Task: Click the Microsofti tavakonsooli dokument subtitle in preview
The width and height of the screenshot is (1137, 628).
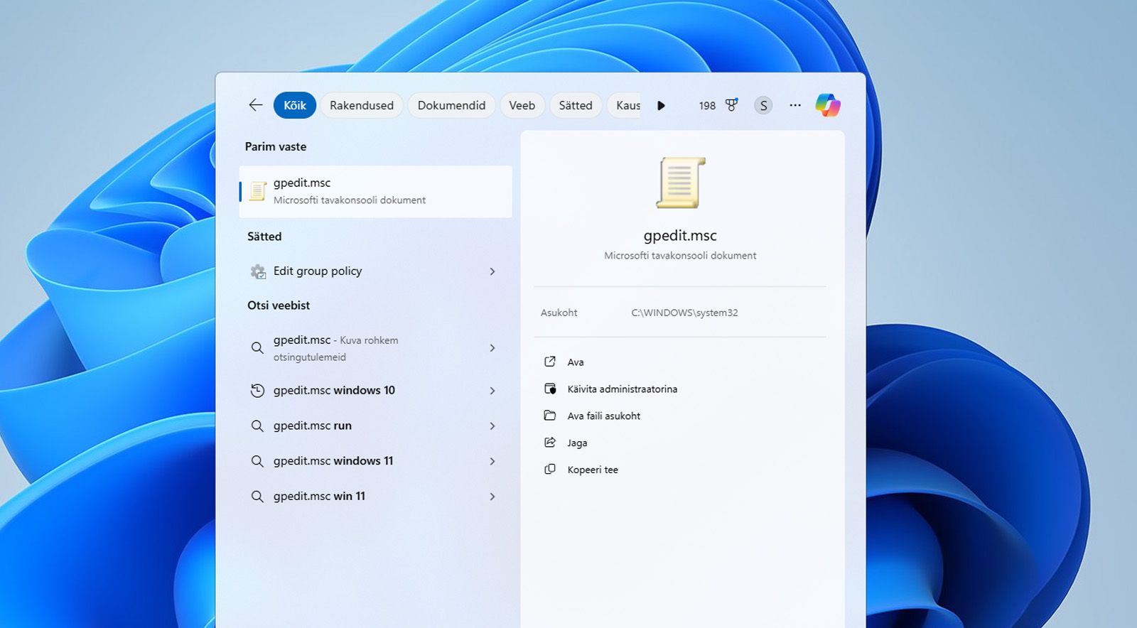Action: tap(680, 256)
